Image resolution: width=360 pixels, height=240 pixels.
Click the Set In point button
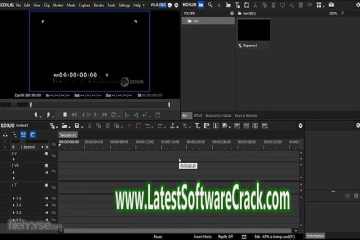36,115
